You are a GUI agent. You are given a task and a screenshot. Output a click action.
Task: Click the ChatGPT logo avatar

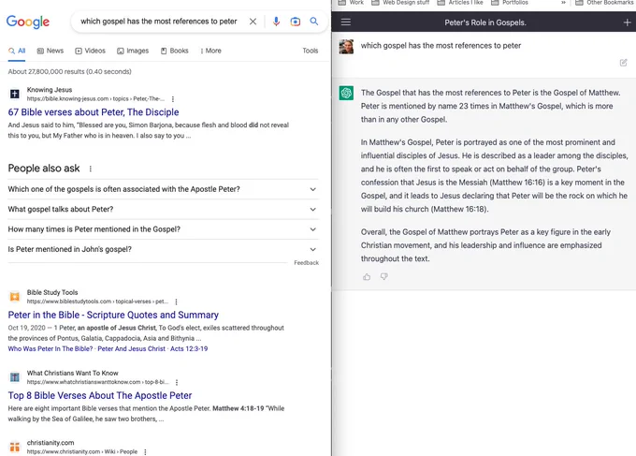click(346, 93)
